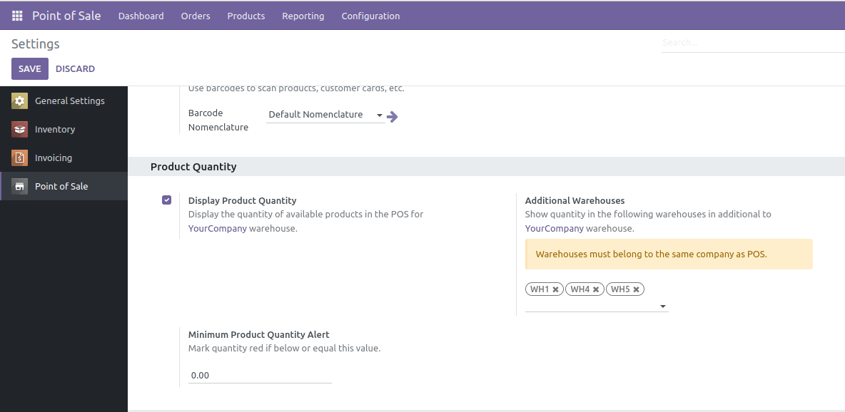Click the Save button
Viewport: 845px width, 412px height.
pos(30,69)
